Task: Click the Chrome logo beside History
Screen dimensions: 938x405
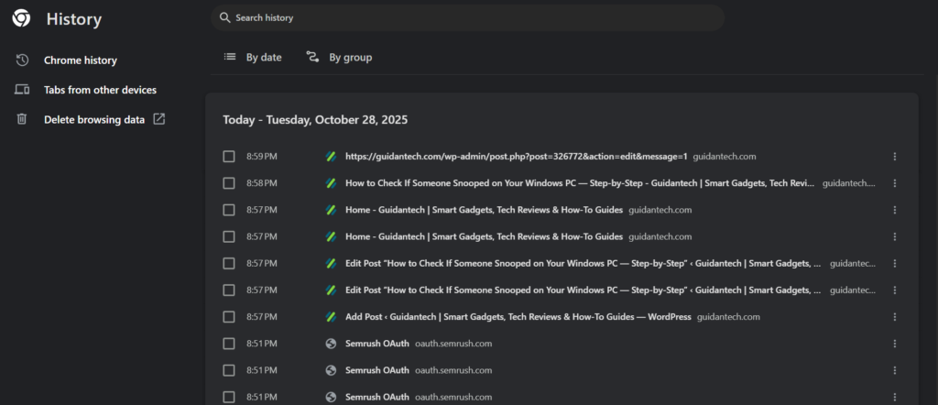Action: pos(21,18)
